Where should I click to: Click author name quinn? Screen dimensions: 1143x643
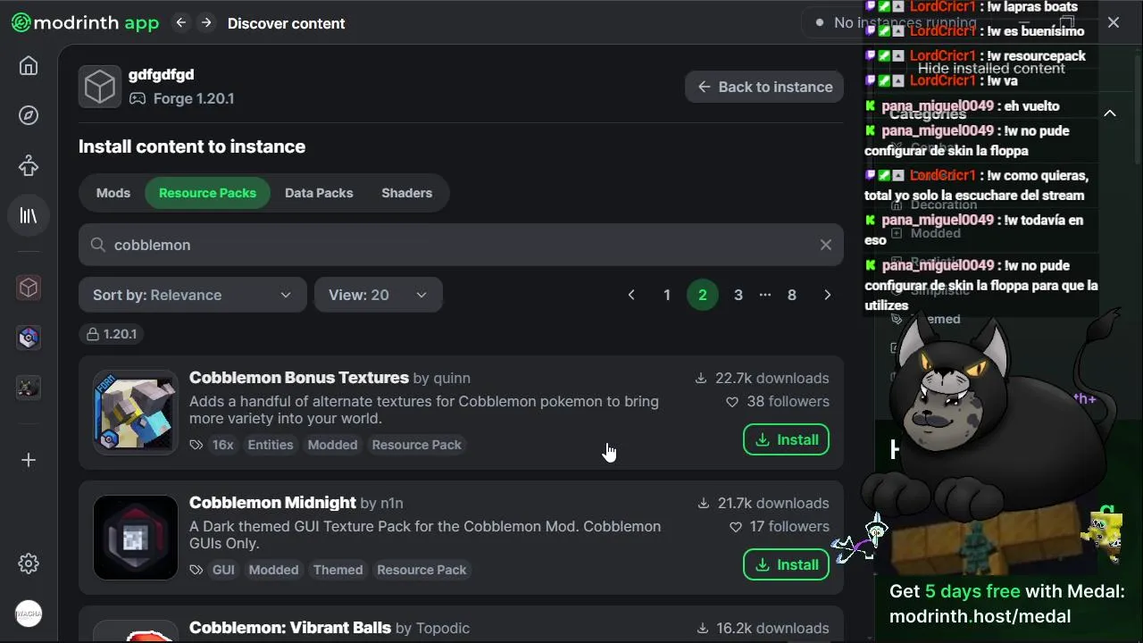click(x=452, y=379)
